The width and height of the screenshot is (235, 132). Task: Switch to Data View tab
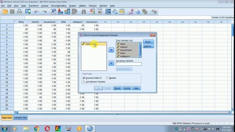tap(7, 118)
